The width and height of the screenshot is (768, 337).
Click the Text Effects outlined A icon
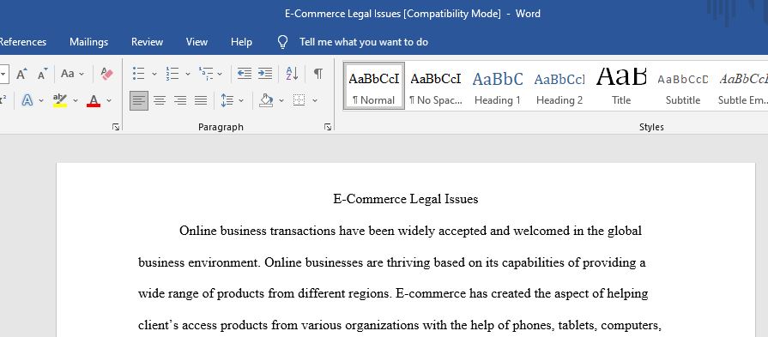tap(27, 100)
